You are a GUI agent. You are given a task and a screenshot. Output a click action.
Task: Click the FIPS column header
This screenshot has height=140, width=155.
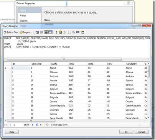(x=115, y=64)
